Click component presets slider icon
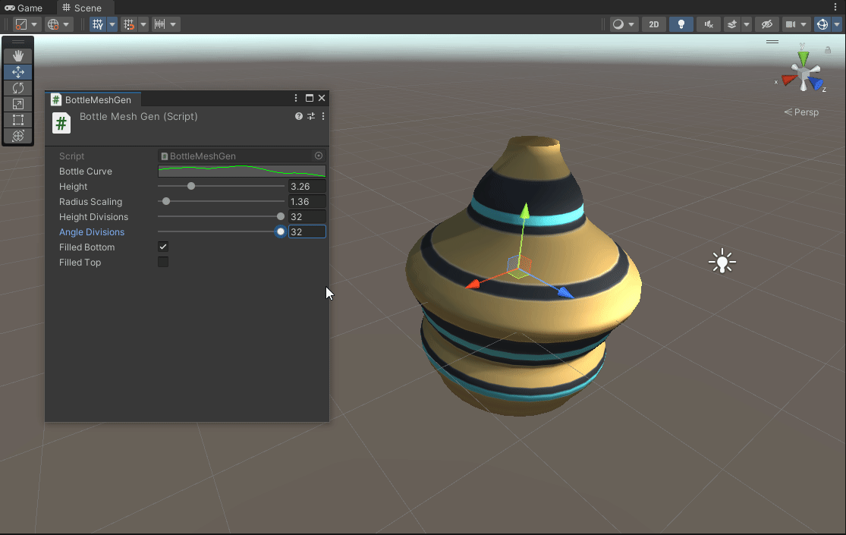 pyautogui.click(x=311, y=116)
